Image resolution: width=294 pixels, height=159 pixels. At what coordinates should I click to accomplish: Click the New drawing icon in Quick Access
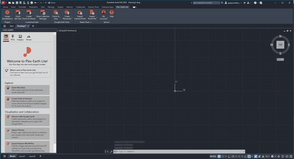(10, 3)
